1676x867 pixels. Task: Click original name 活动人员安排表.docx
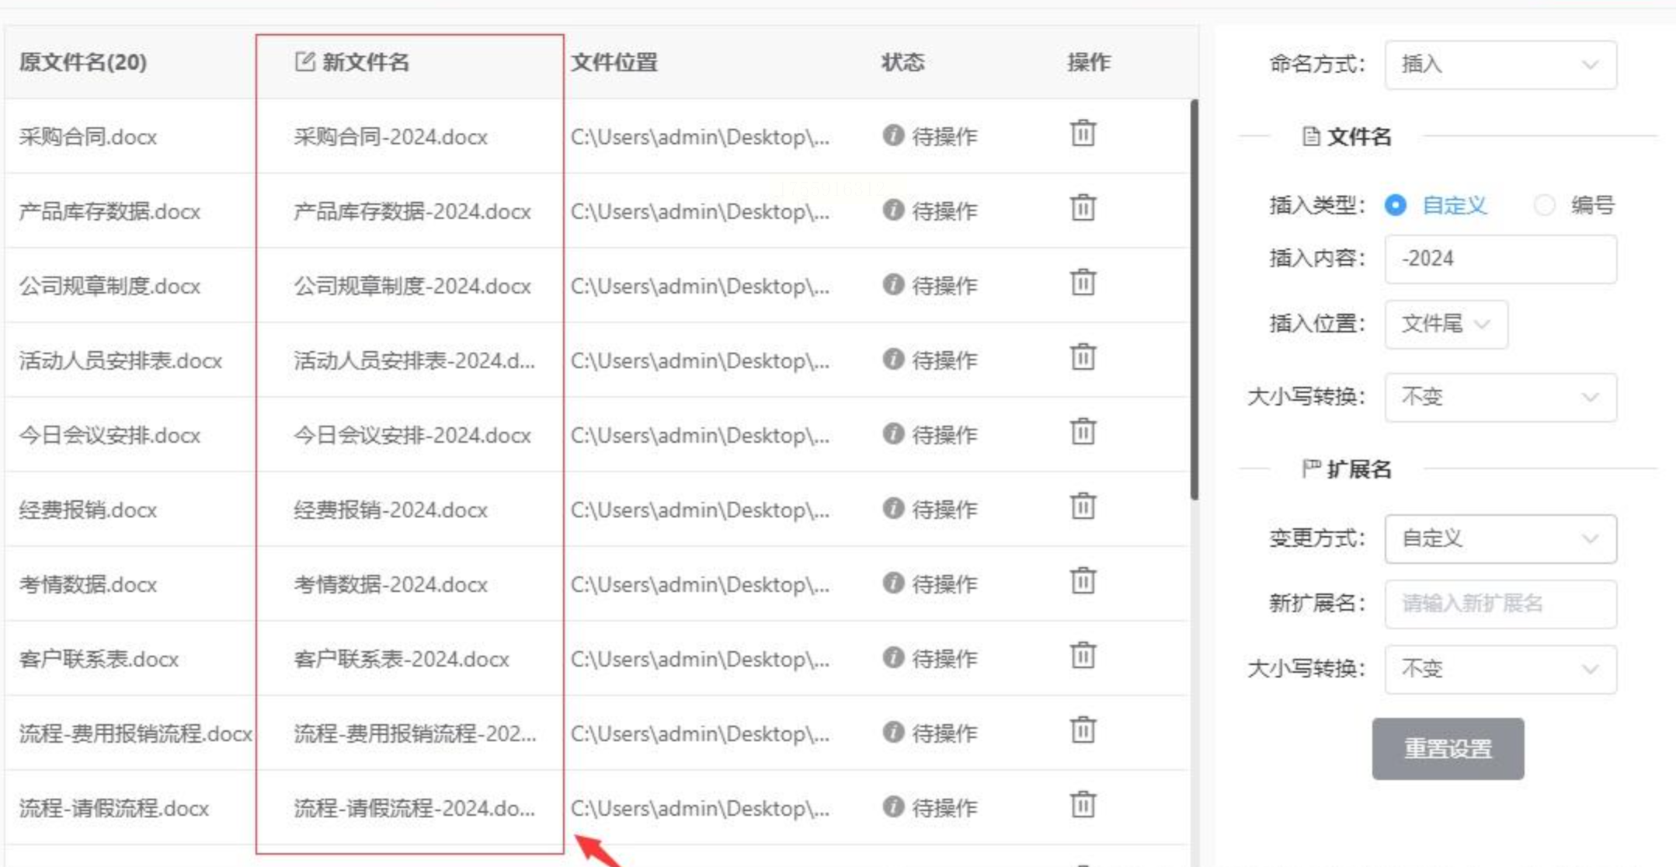(120, 360)
